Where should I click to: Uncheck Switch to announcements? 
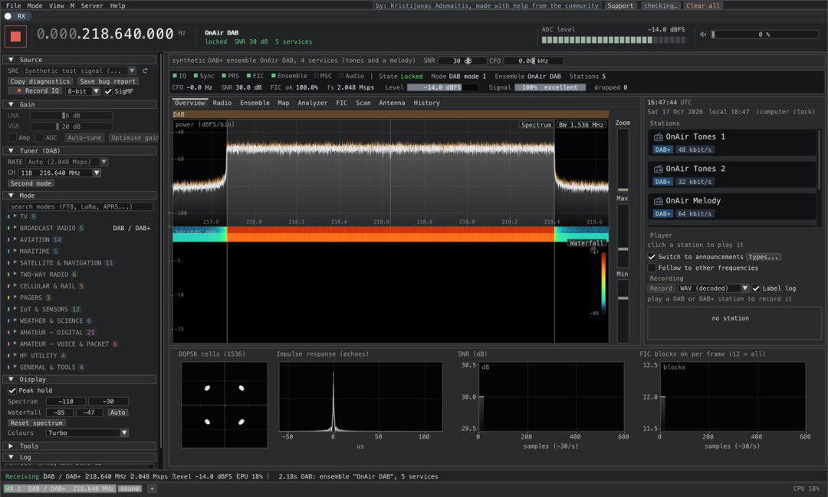tap(652, 257)
